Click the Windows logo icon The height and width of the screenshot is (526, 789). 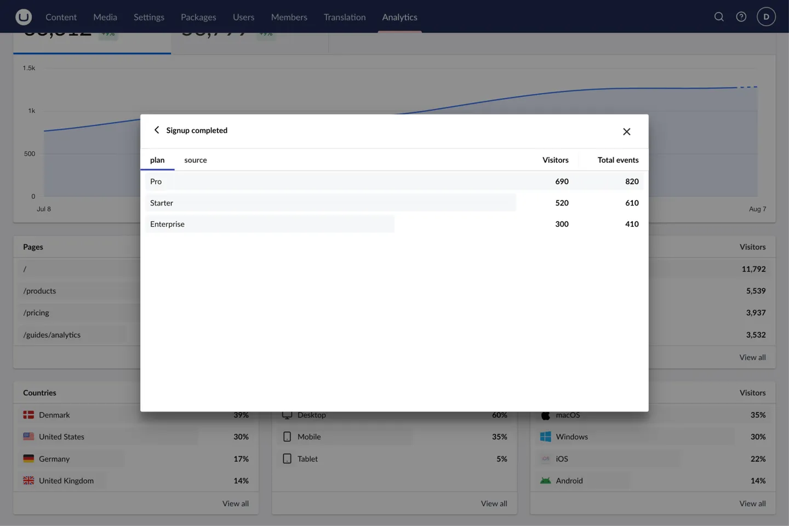click(x=545, y=437)
